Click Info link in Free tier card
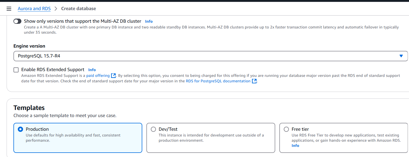409x157 pixels. pyautogui.click(x=295, y=146)
